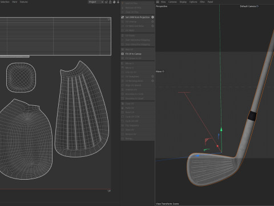The width and height of the screenshot is (274, 206).
Task: Click the Remap icon at list bottom
Action: (123, 138)
